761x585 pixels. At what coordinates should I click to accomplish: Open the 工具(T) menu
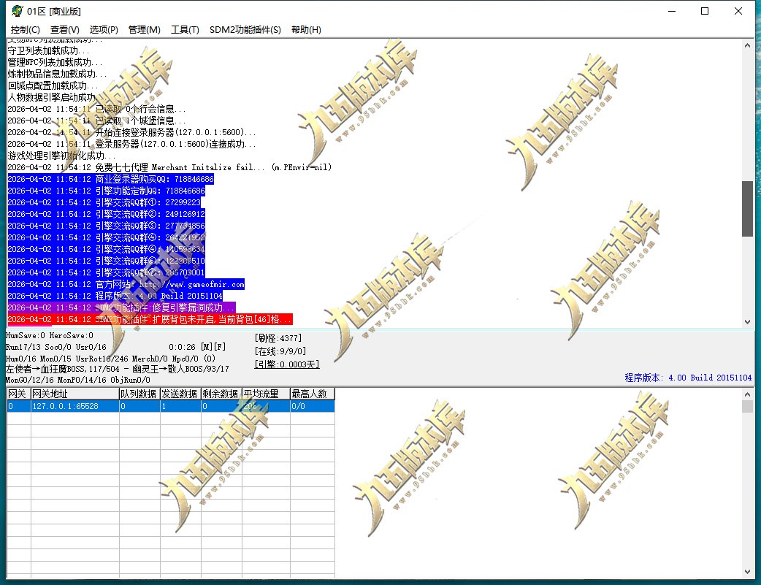coord(185,30)
